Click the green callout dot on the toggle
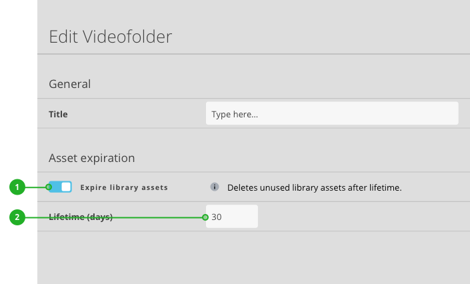Viewport: 470px width, 284px height. tap(49, 187)
